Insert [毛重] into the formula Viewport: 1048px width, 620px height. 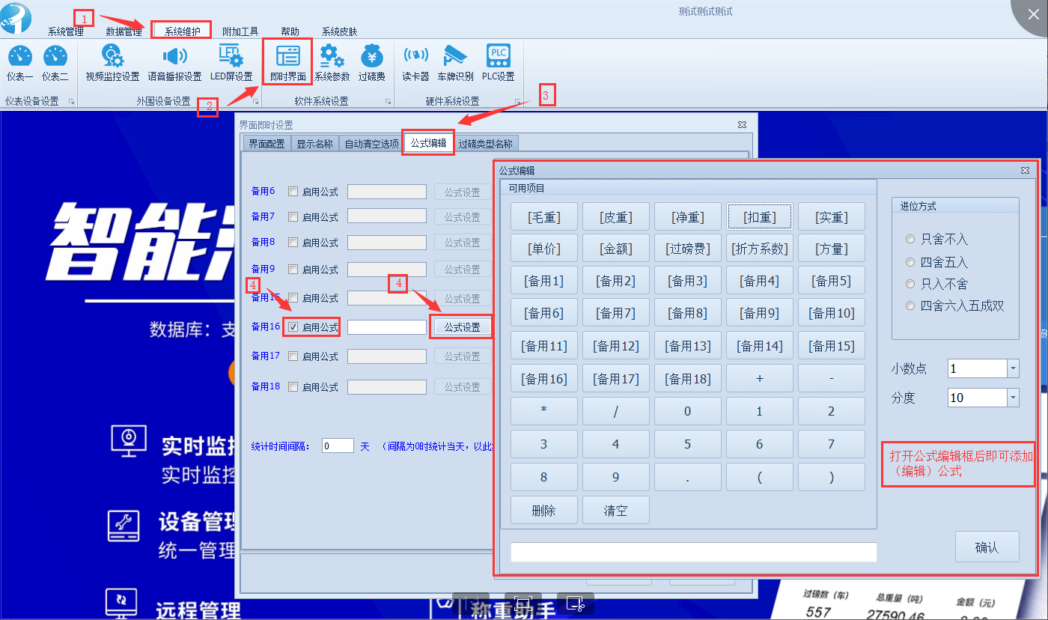click(543, 217)
